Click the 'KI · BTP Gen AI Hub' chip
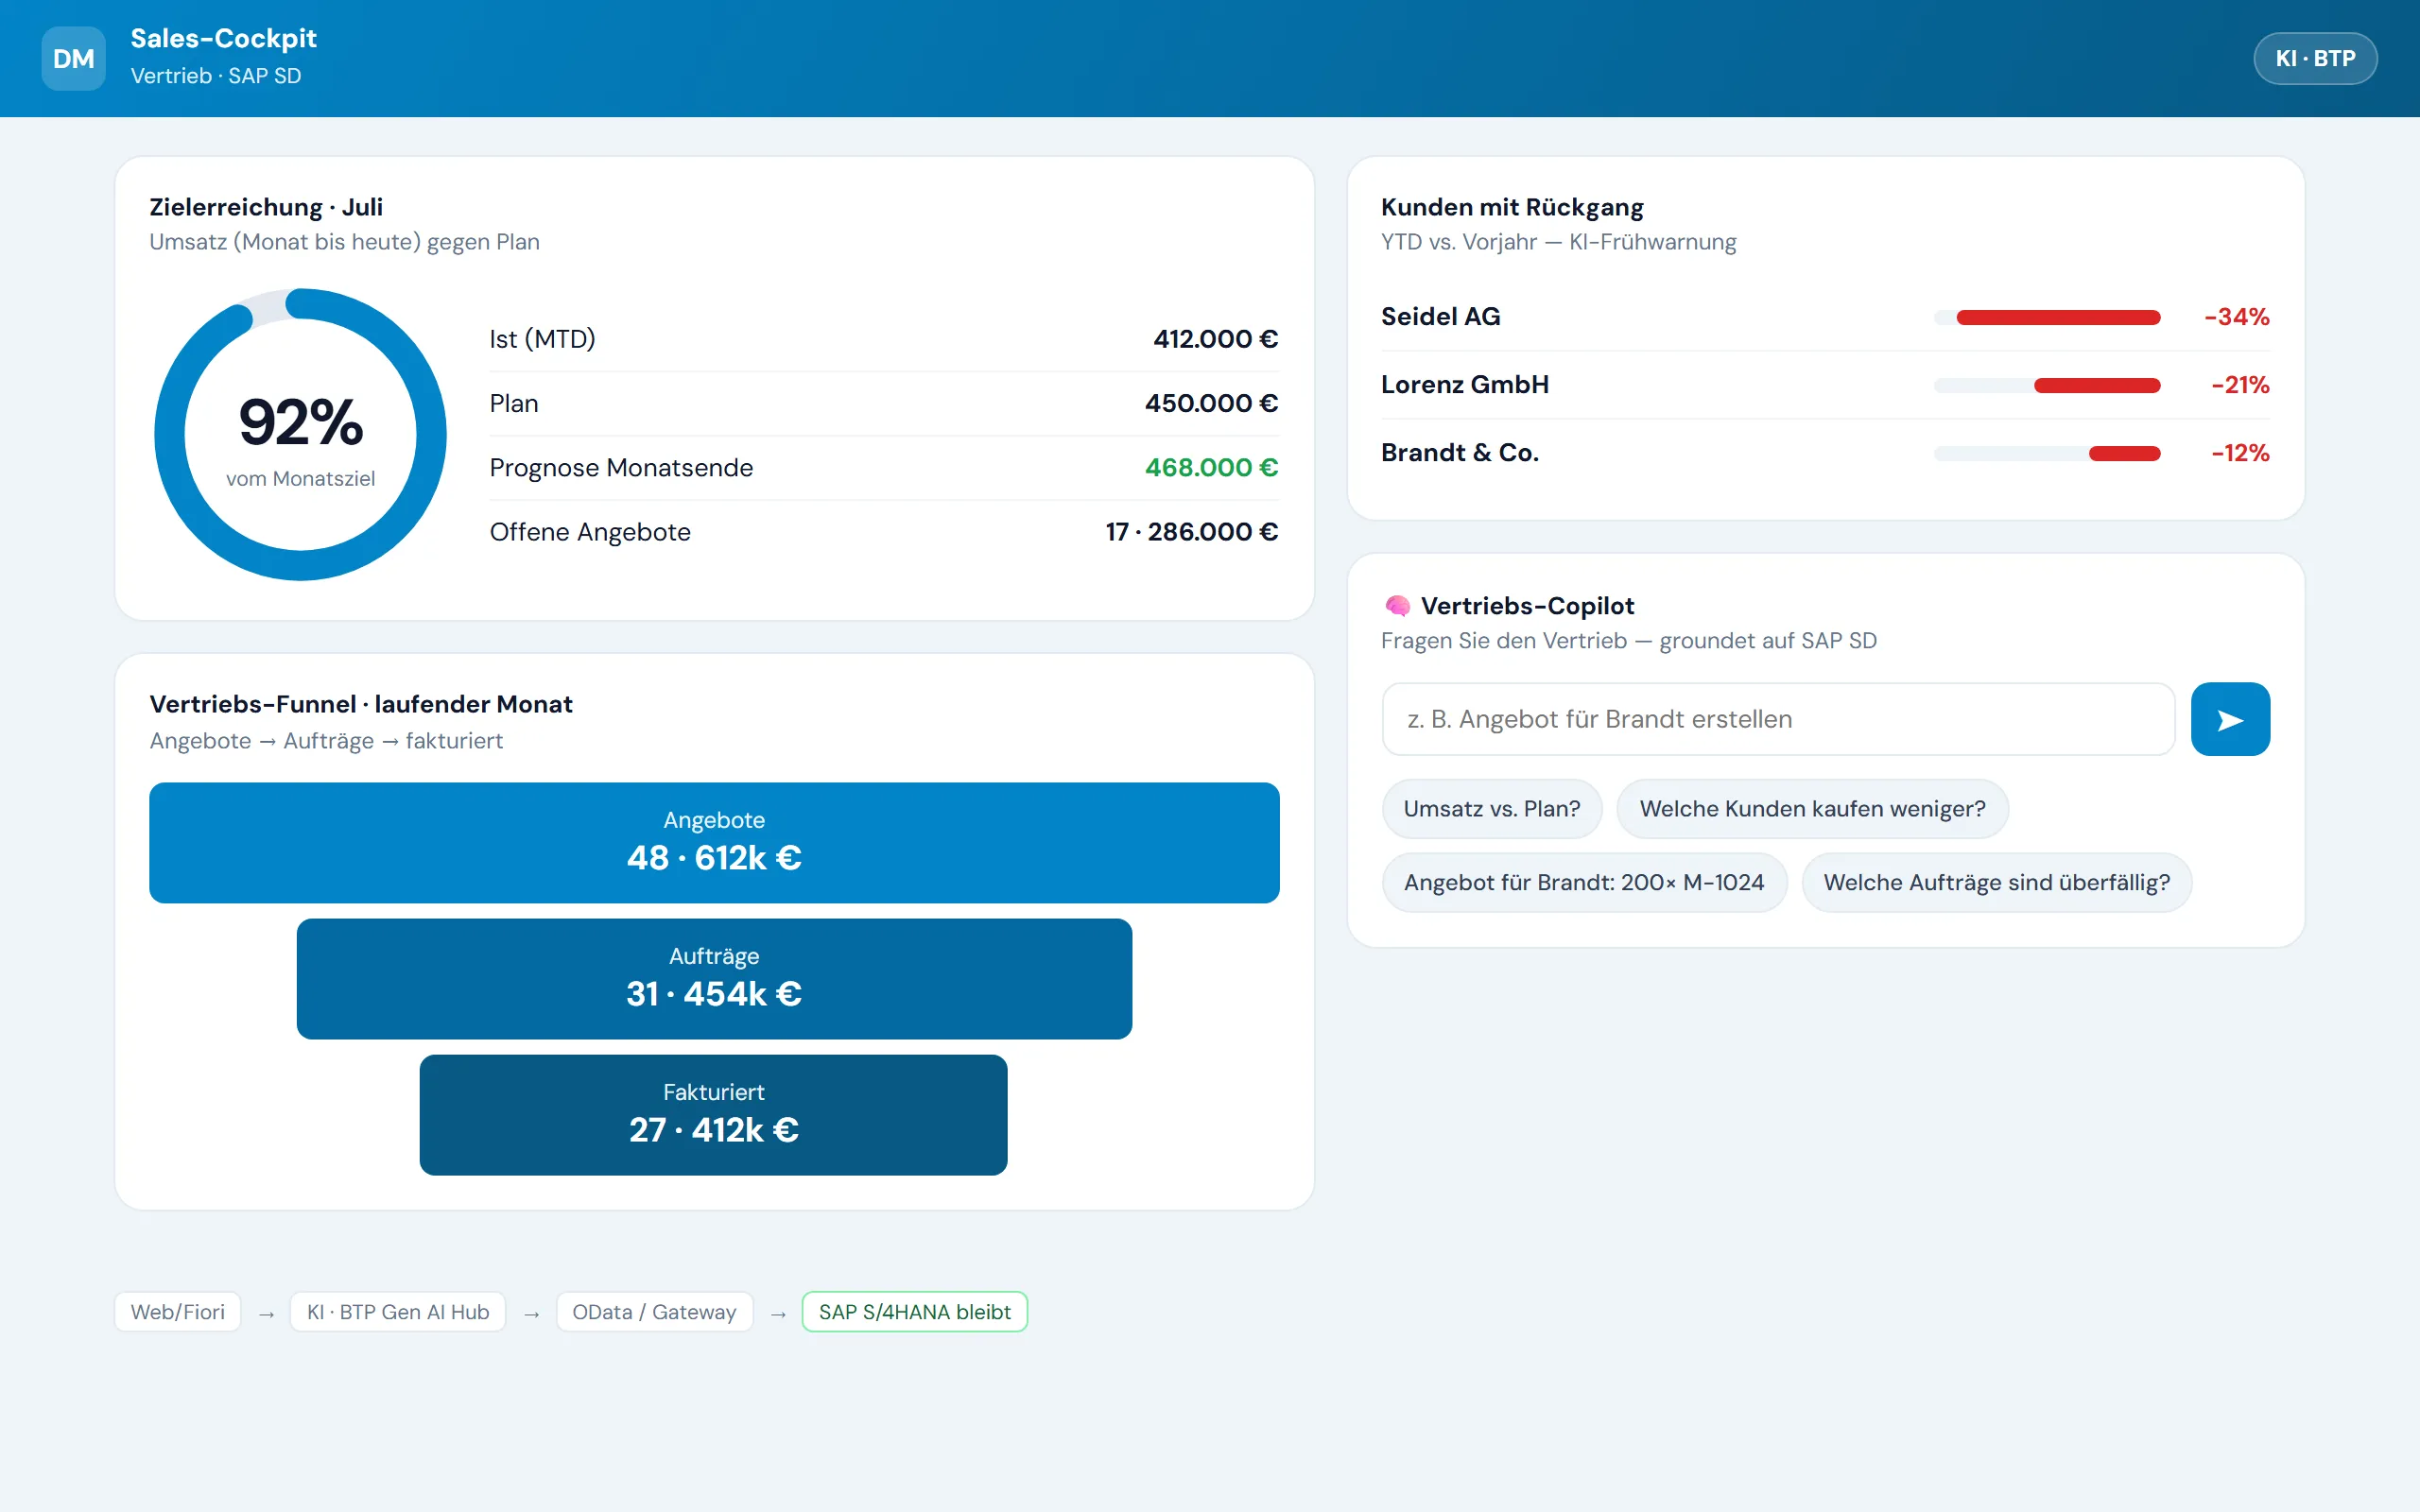The height and width of the screenshot is (1512, 2420). click(398, 1312)
